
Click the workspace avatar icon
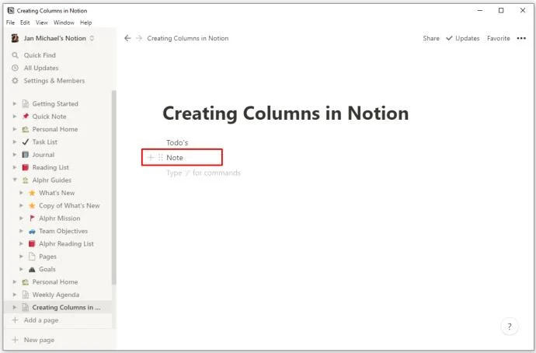pos(15,38)
